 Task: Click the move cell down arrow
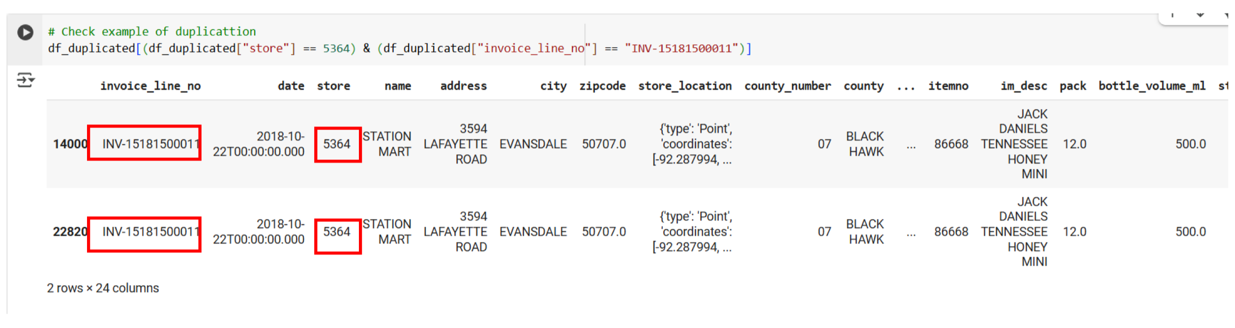coord(1200,15)
